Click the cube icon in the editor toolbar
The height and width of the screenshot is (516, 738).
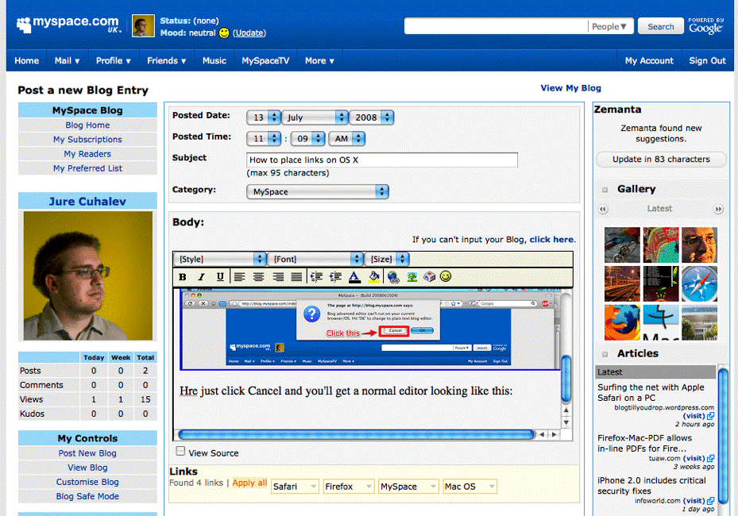pos(429,276)
